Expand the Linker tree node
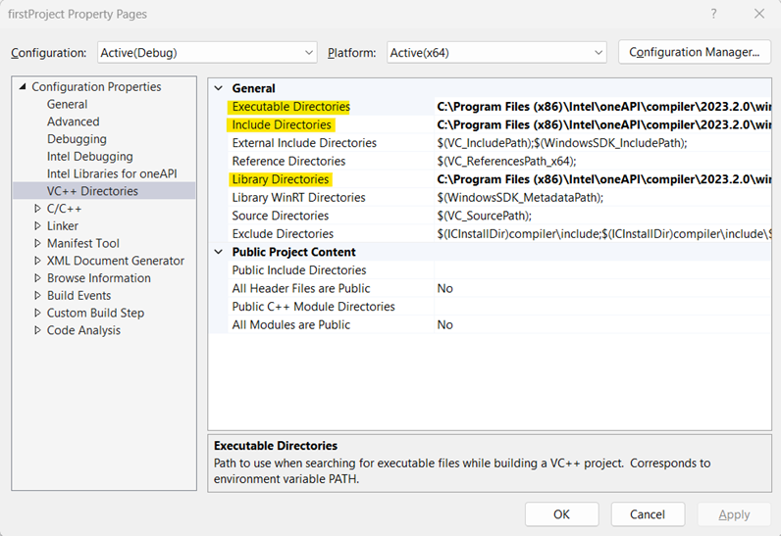The height and width of the screenshot is (536, 781). point(37,226)
